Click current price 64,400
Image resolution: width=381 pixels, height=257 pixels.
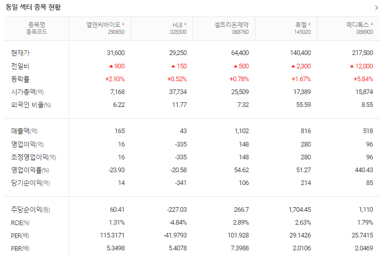240,53
